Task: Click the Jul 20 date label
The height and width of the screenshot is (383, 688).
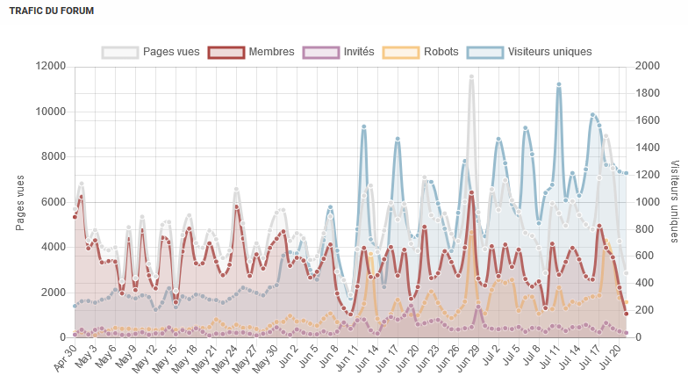Action: pyautogui.click(x=613, y=357)
